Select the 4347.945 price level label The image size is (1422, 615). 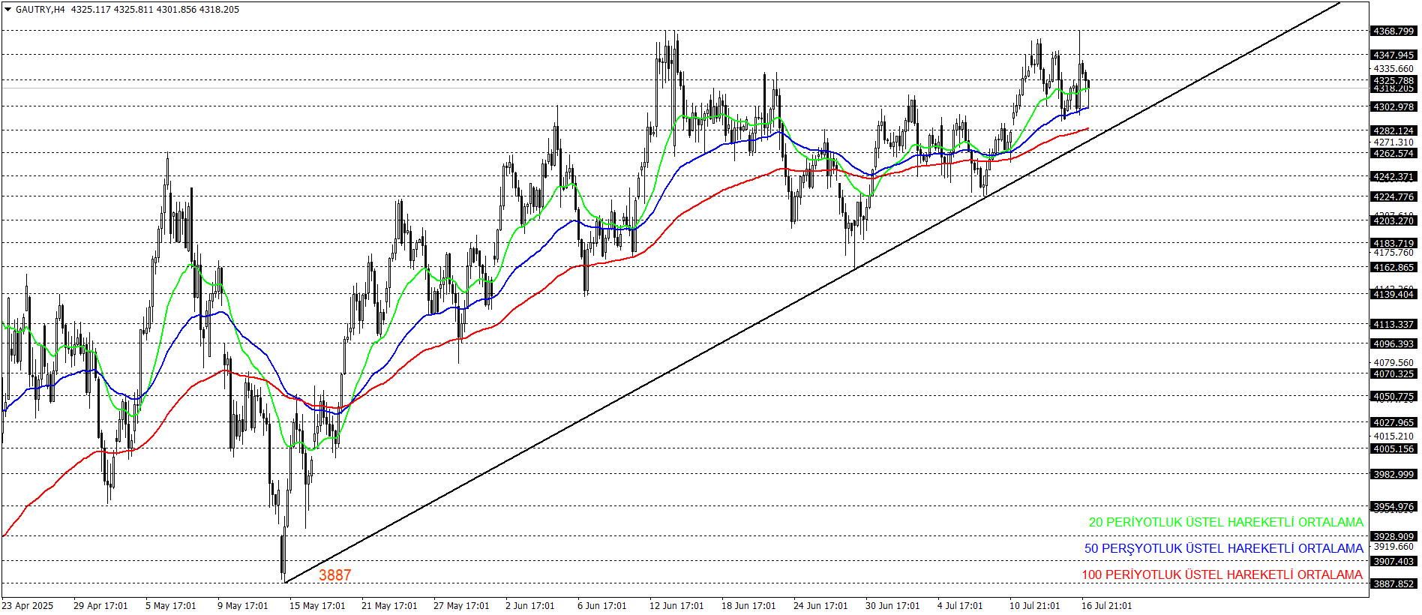(x=1393, y=55)
